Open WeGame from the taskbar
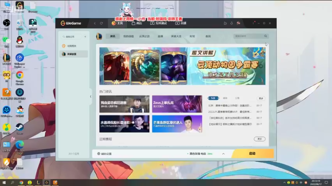The image size is (332, 186). pyautogui.click(x=46, y=182)
